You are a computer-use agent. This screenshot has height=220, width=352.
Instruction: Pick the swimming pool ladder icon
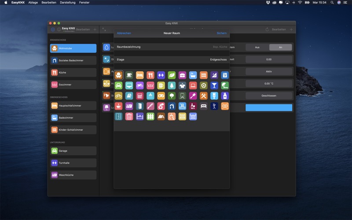(x=182, y=106)
